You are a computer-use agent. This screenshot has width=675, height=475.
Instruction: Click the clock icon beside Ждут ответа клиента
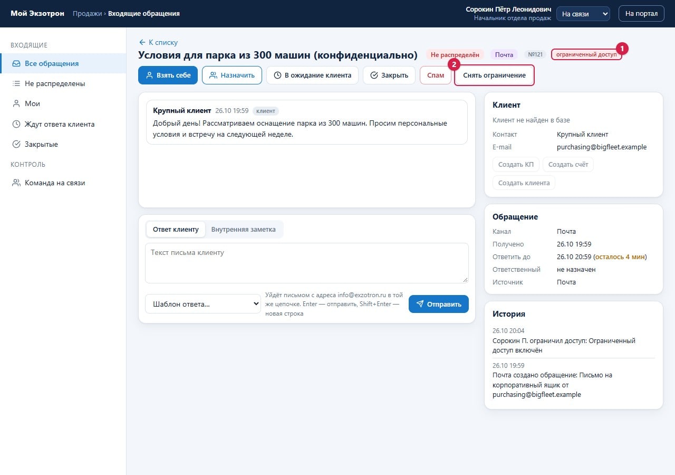coord(16,124)
